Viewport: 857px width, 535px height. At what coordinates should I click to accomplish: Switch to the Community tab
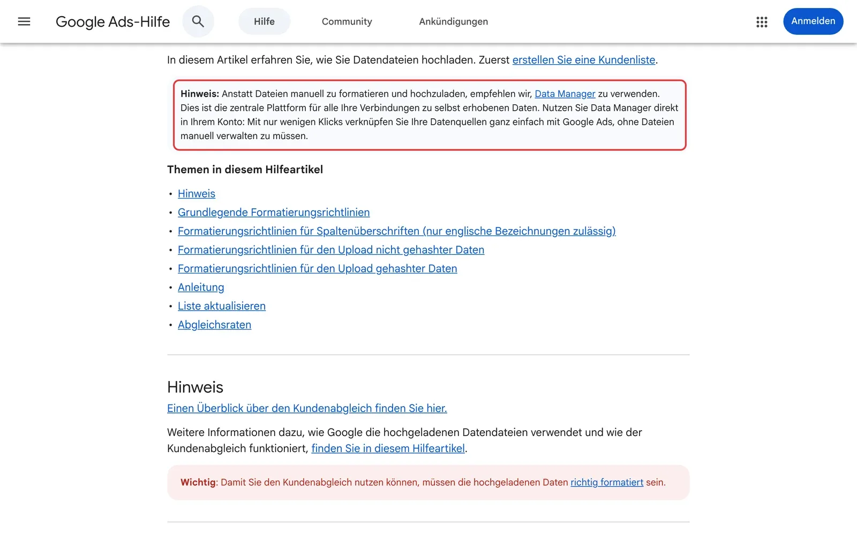347,21
